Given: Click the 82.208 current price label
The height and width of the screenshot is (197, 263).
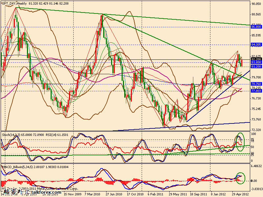Looking at the screenshot, I should point(256,59).
